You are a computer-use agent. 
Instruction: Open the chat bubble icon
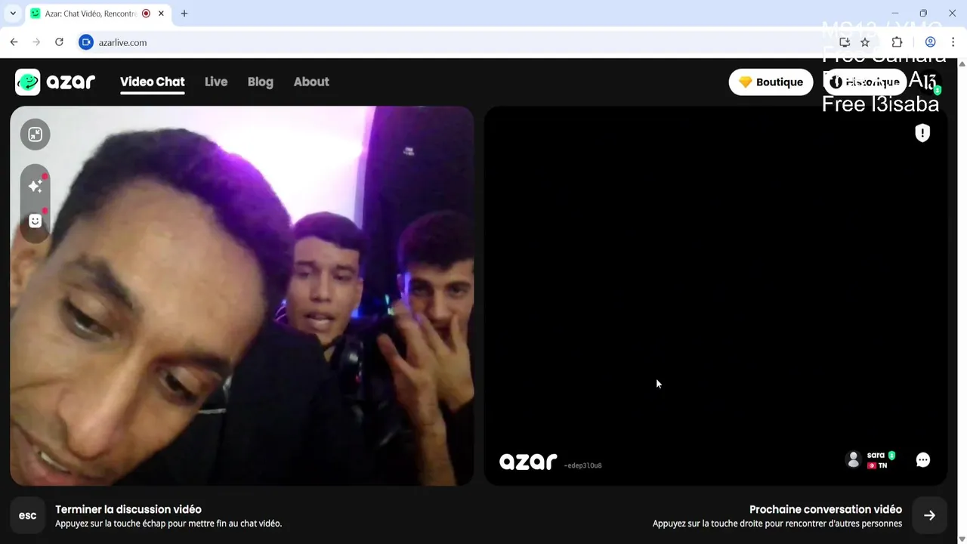pyautogui.click(x=922, y=459)
